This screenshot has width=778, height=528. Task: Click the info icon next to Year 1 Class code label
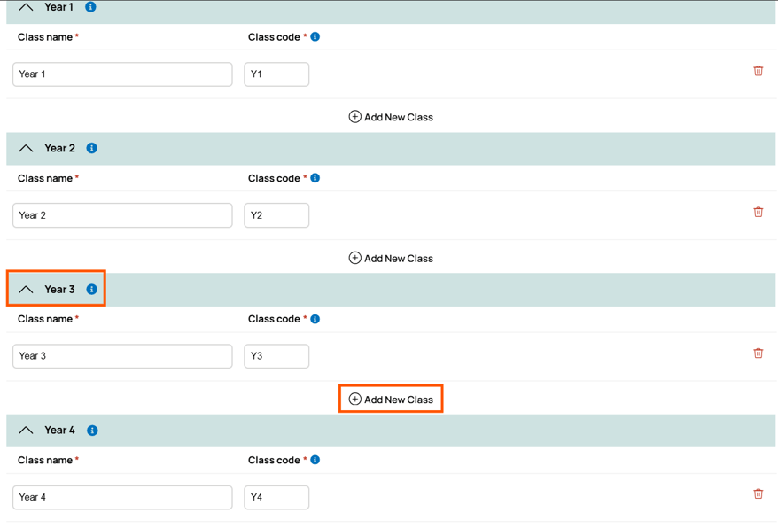click(315, 36)
